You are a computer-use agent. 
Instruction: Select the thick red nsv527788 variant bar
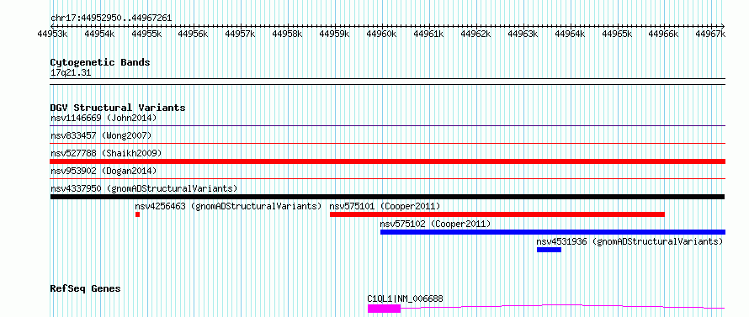click(387, 161)
